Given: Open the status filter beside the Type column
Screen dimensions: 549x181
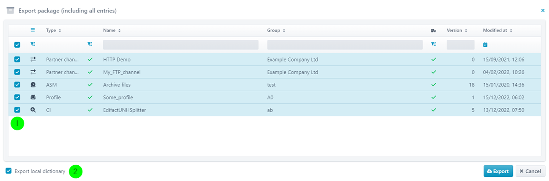Looking at the screenshot, I should tap(90, 44).
